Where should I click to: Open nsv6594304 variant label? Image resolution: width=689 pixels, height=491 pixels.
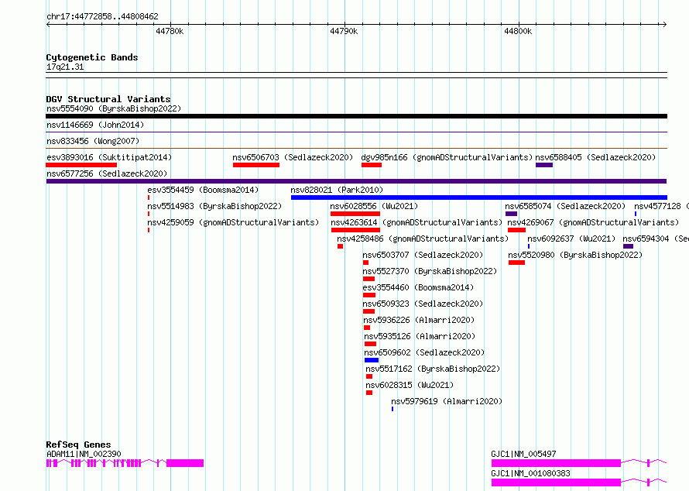[x=656, y=239]
